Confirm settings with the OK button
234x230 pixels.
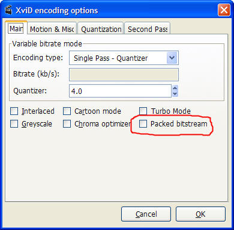pyautogui.click(x=200, y=214)
